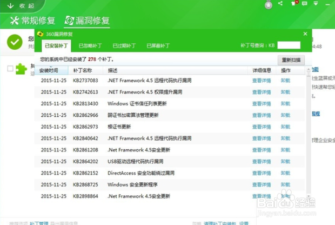Uninstall patch KB2840642

pos(285,138)
